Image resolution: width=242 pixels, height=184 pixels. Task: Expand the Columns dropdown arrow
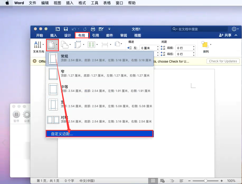click(x=97, y=45)
